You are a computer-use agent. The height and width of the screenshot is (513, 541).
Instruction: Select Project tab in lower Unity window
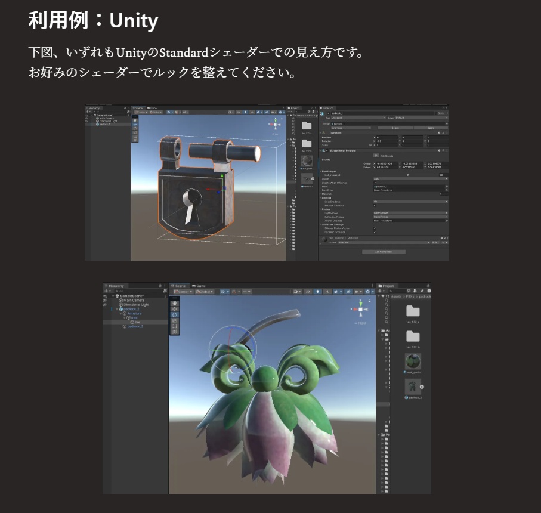(x=386, y=286)
